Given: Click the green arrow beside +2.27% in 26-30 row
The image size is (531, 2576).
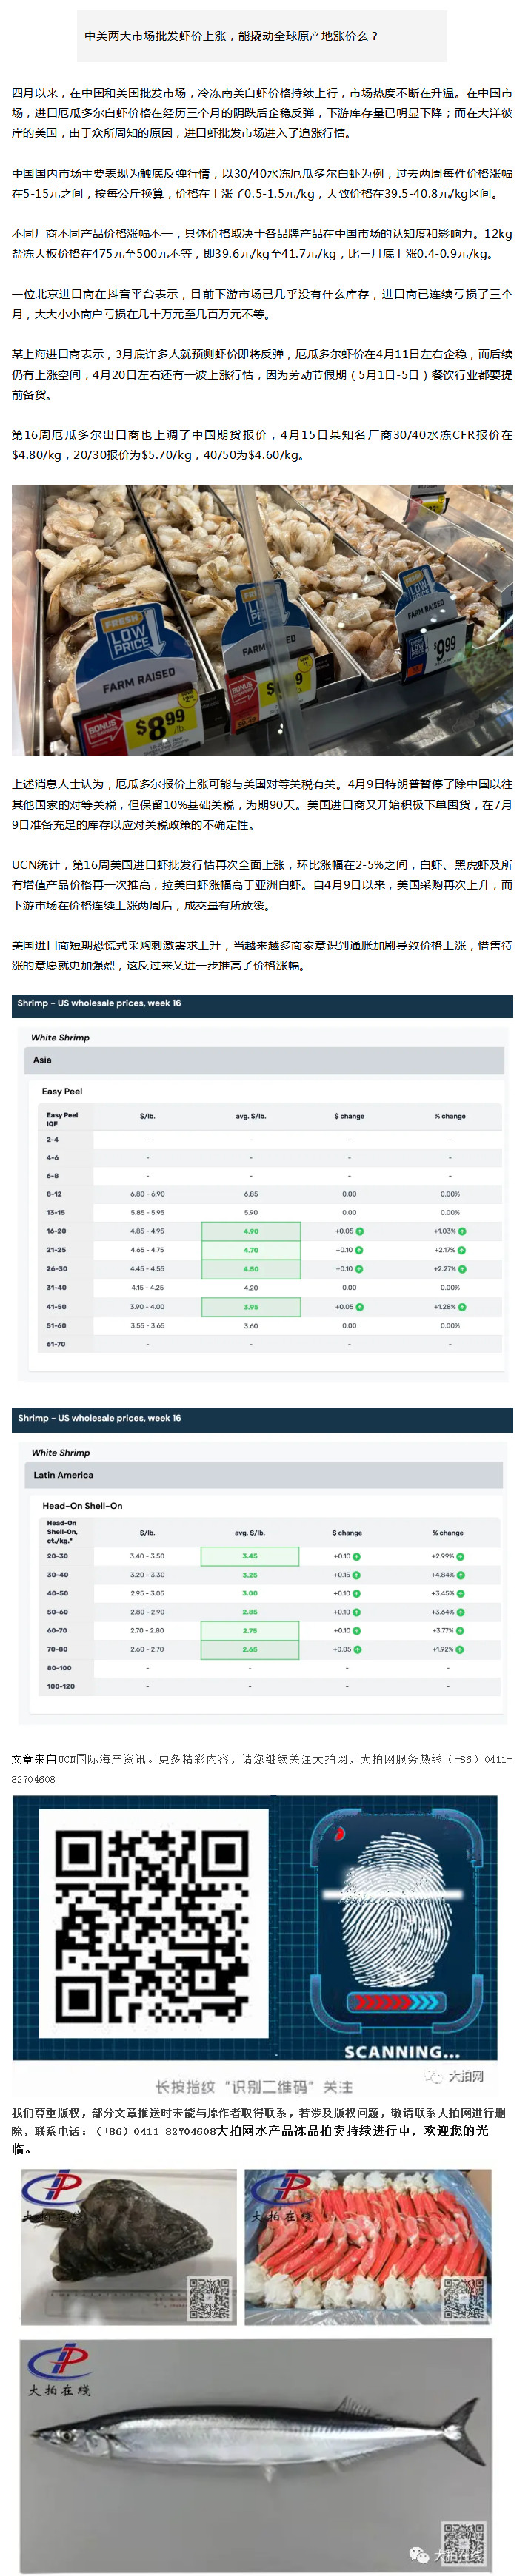Looking at the screenshot, I should 462,1268.
